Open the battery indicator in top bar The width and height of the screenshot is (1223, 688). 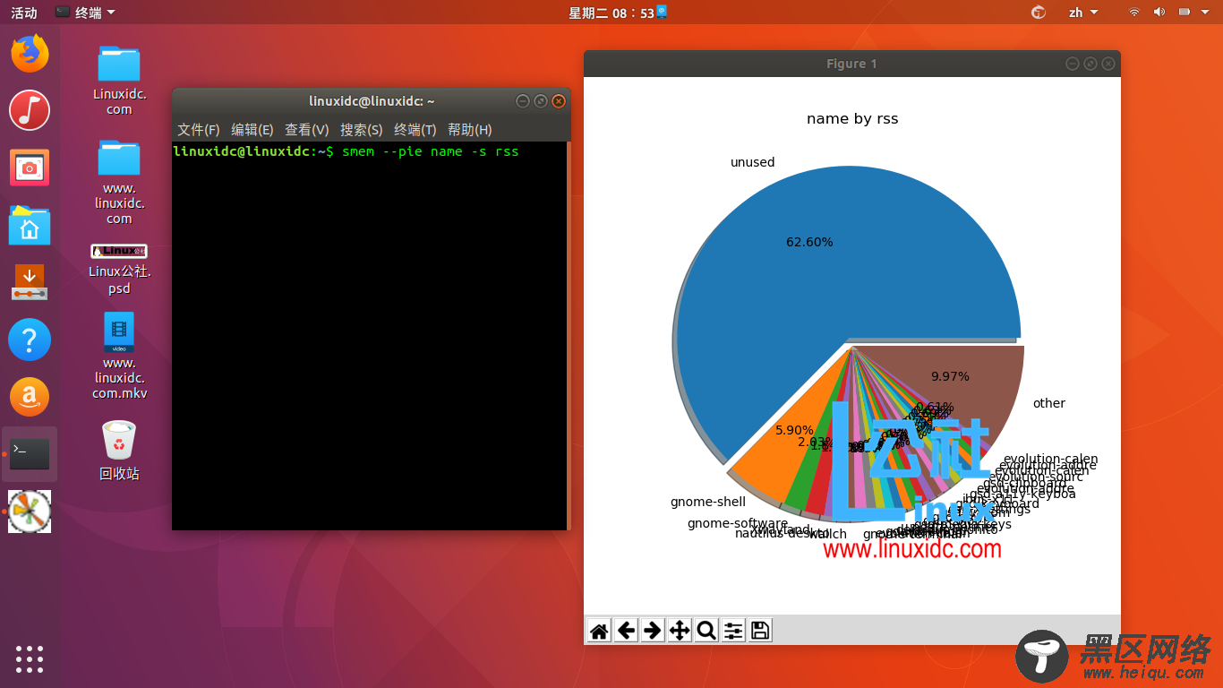click(x=1184, y=13)
